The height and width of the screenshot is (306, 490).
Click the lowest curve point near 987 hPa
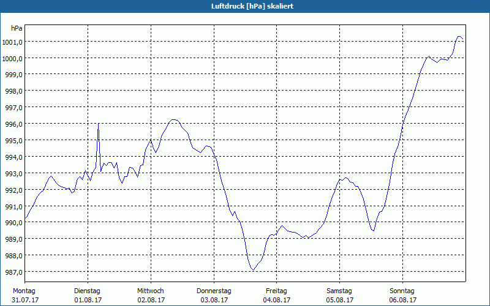pyautogui.click(x=253, y=270)
